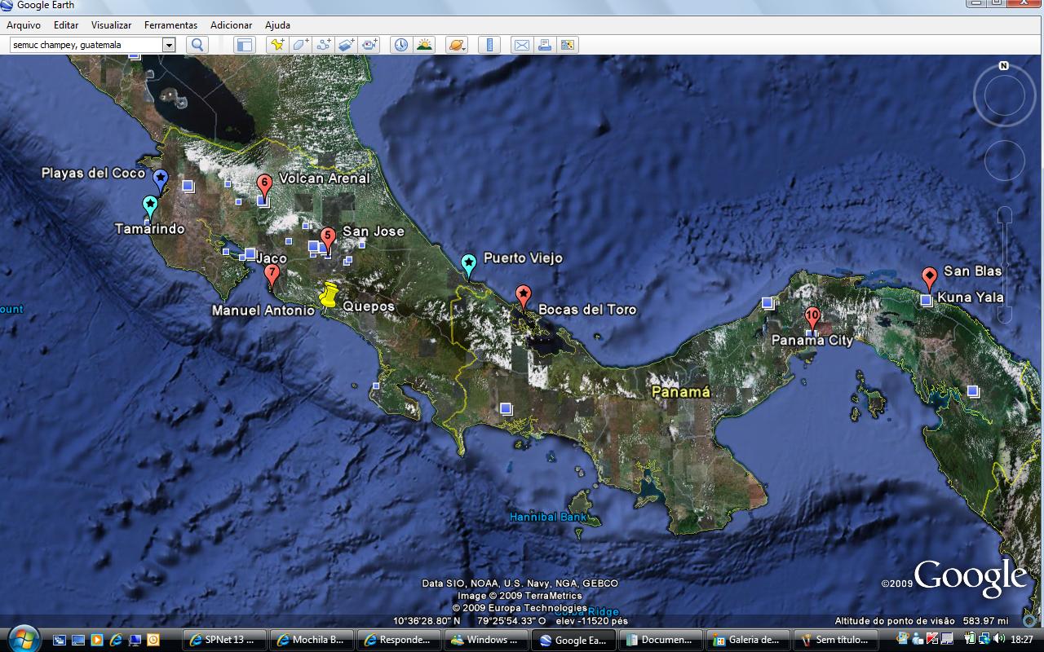Hide the sidebar panel using the toolbar button

(x=244, y=45)
